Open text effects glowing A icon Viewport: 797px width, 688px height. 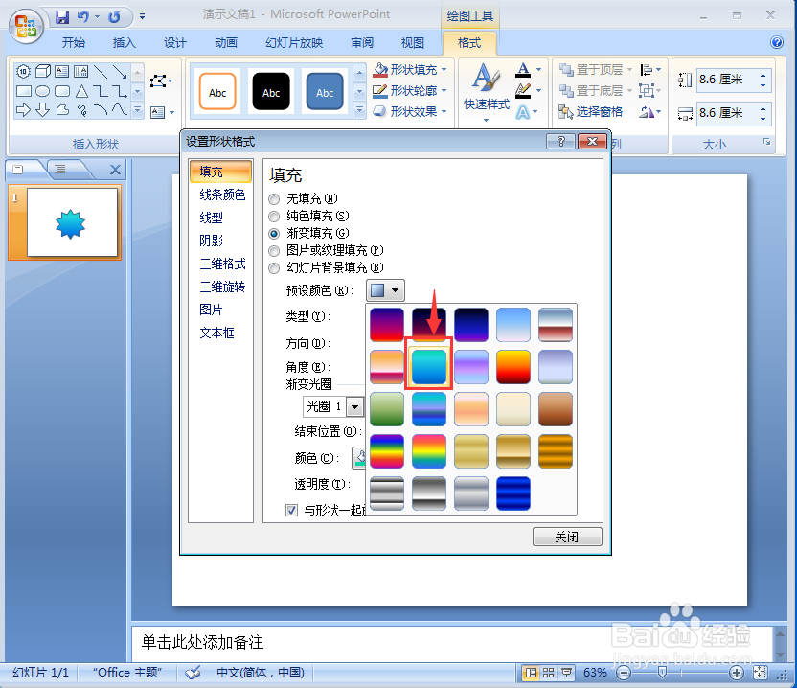pyautogui.click(x=523, y=112)
